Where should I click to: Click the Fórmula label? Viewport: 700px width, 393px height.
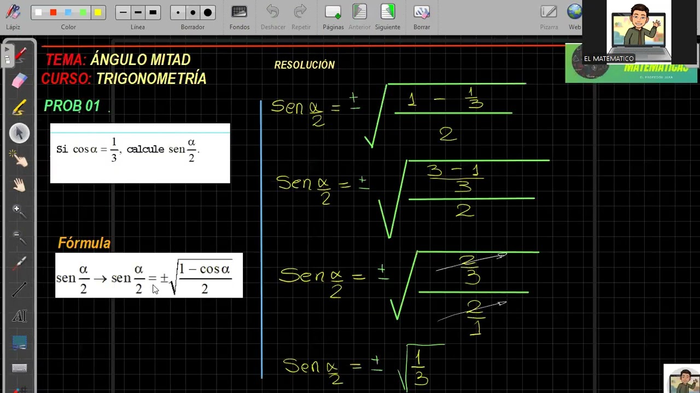tap(84, 243)
